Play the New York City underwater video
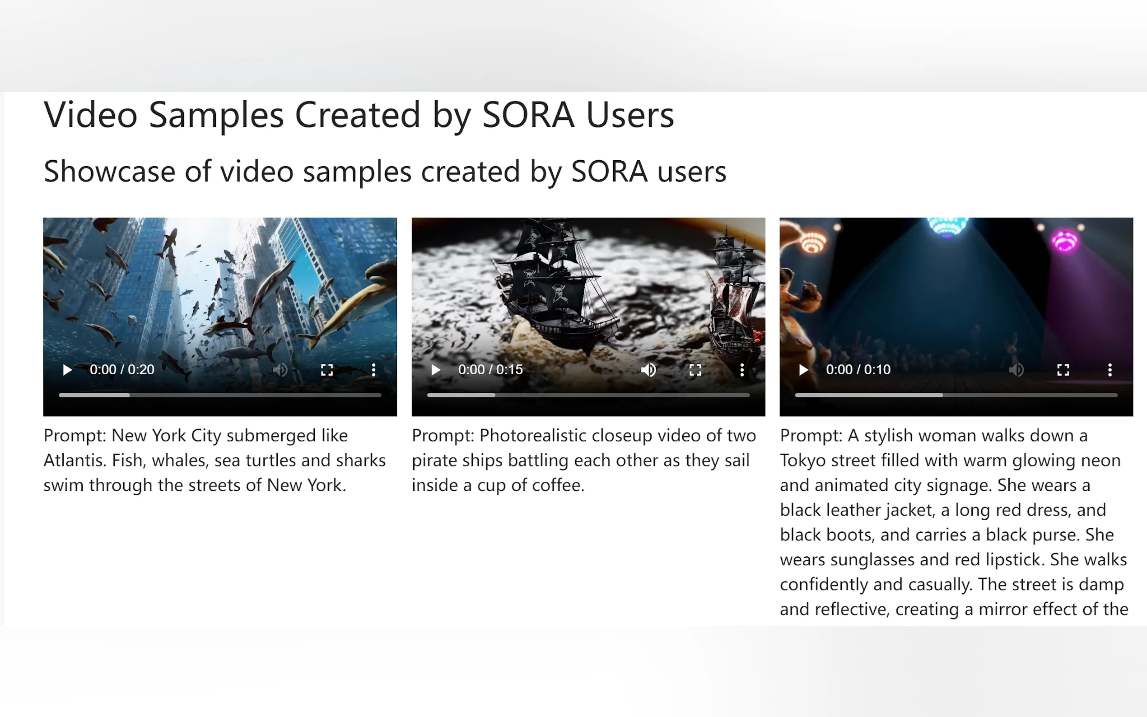 tap(67, 370)
